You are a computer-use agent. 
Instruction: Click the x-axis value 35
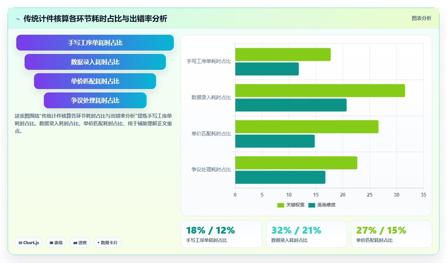423,195
